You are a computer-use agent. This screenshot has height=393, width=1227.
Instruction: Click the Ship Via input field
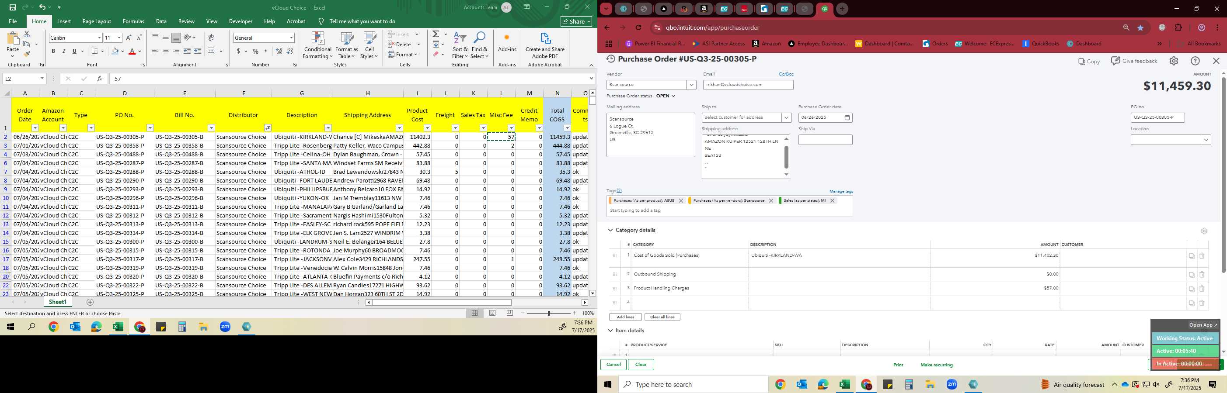pos(825,140)
